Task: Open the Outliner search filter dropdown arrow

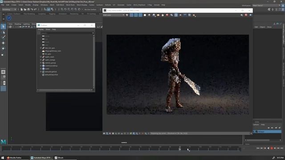Action: [x=93, y=33]
